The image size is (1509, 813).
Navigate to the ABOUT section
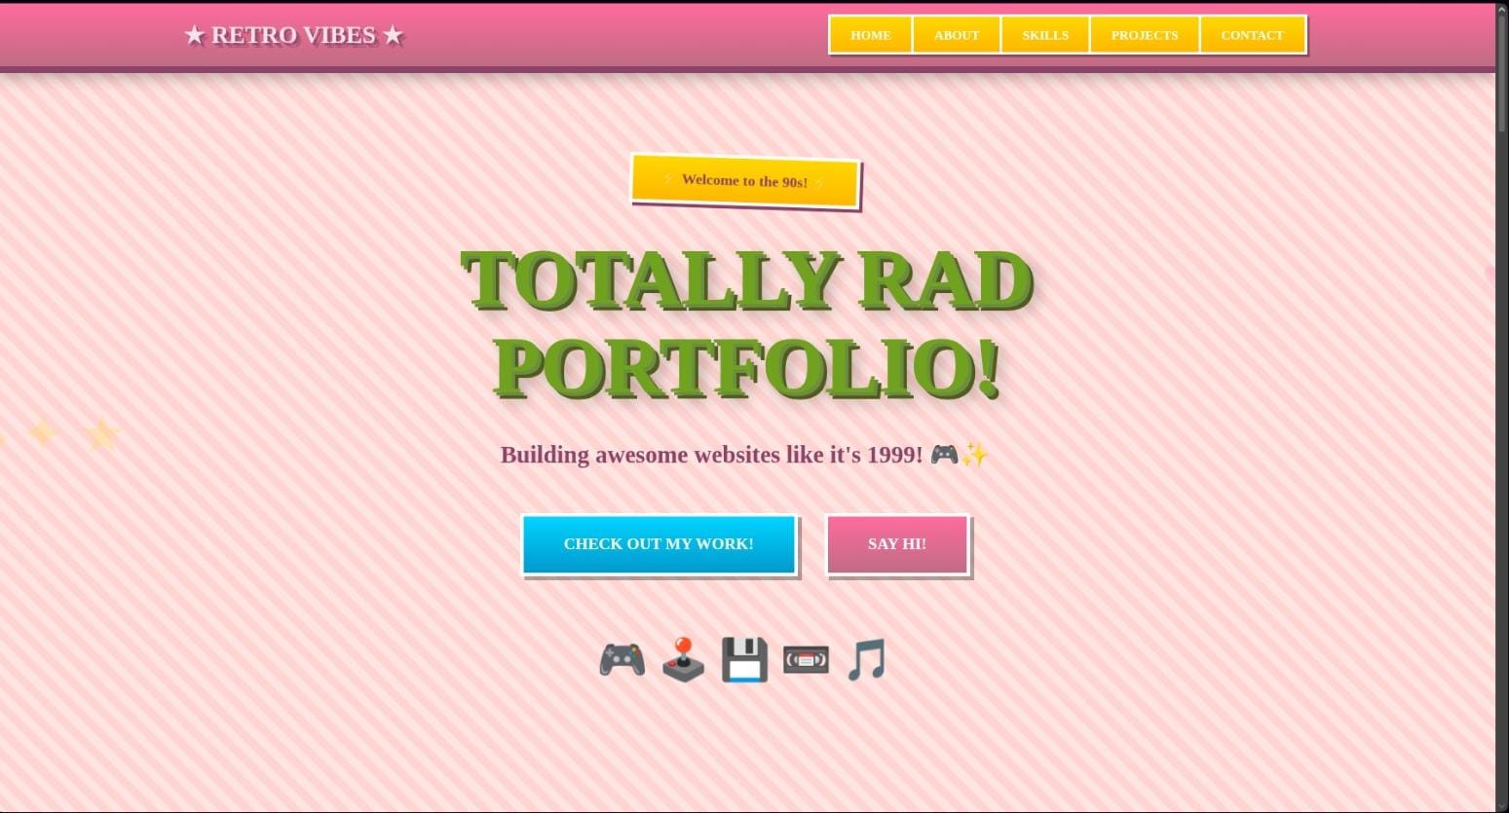click(956, 34)
